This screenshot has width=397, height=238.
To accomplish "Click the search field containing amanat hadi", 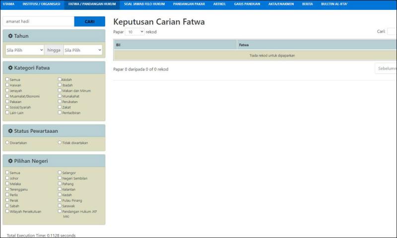I will (x=38, y=22).
